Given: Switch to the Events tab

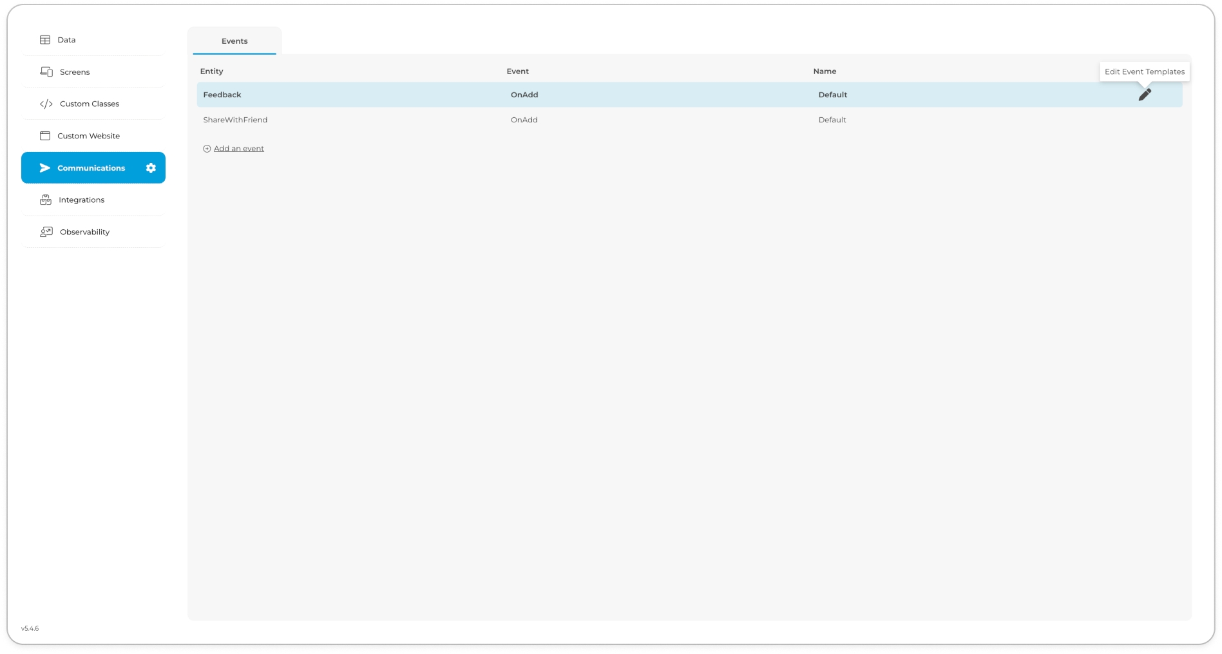Looking at the screenshot, I should click(234, 41).
